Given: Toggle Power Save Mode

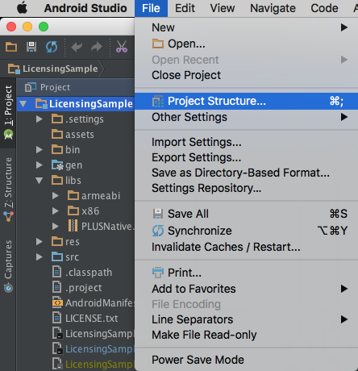Looking at the screenshot, I should point(198,360).
